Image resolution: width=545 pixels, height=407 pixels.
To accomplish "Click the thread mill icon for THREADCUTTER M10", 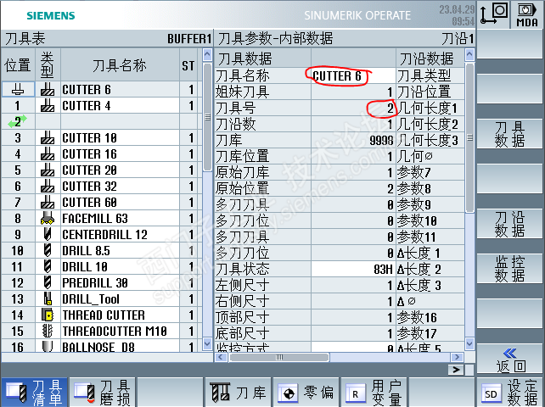I will pos(48,331).
